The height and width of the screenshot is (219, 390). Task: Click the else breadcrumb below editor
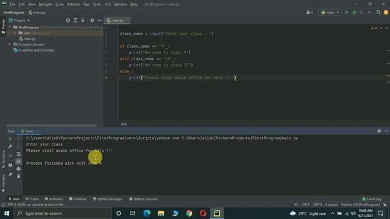point(124,124)
